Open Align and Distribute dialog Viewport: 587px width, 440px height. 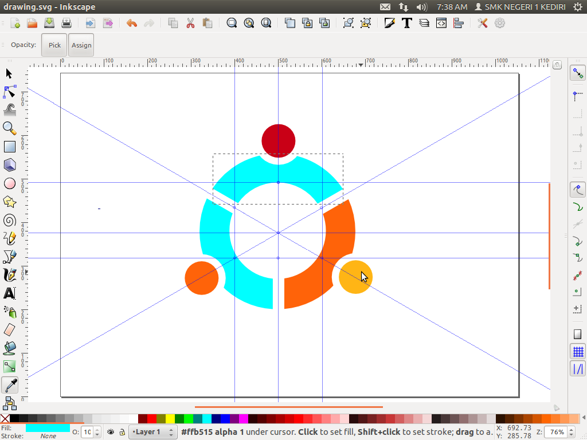pos(459,23)
